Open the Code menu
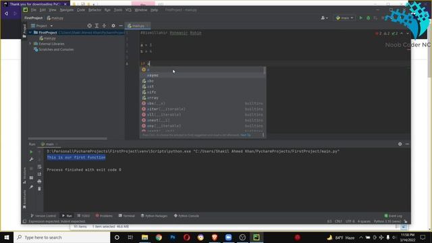 (81, 10)
